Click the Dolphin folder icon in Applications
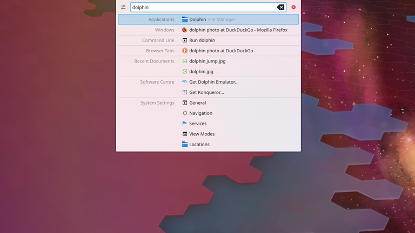 point(185,19)
